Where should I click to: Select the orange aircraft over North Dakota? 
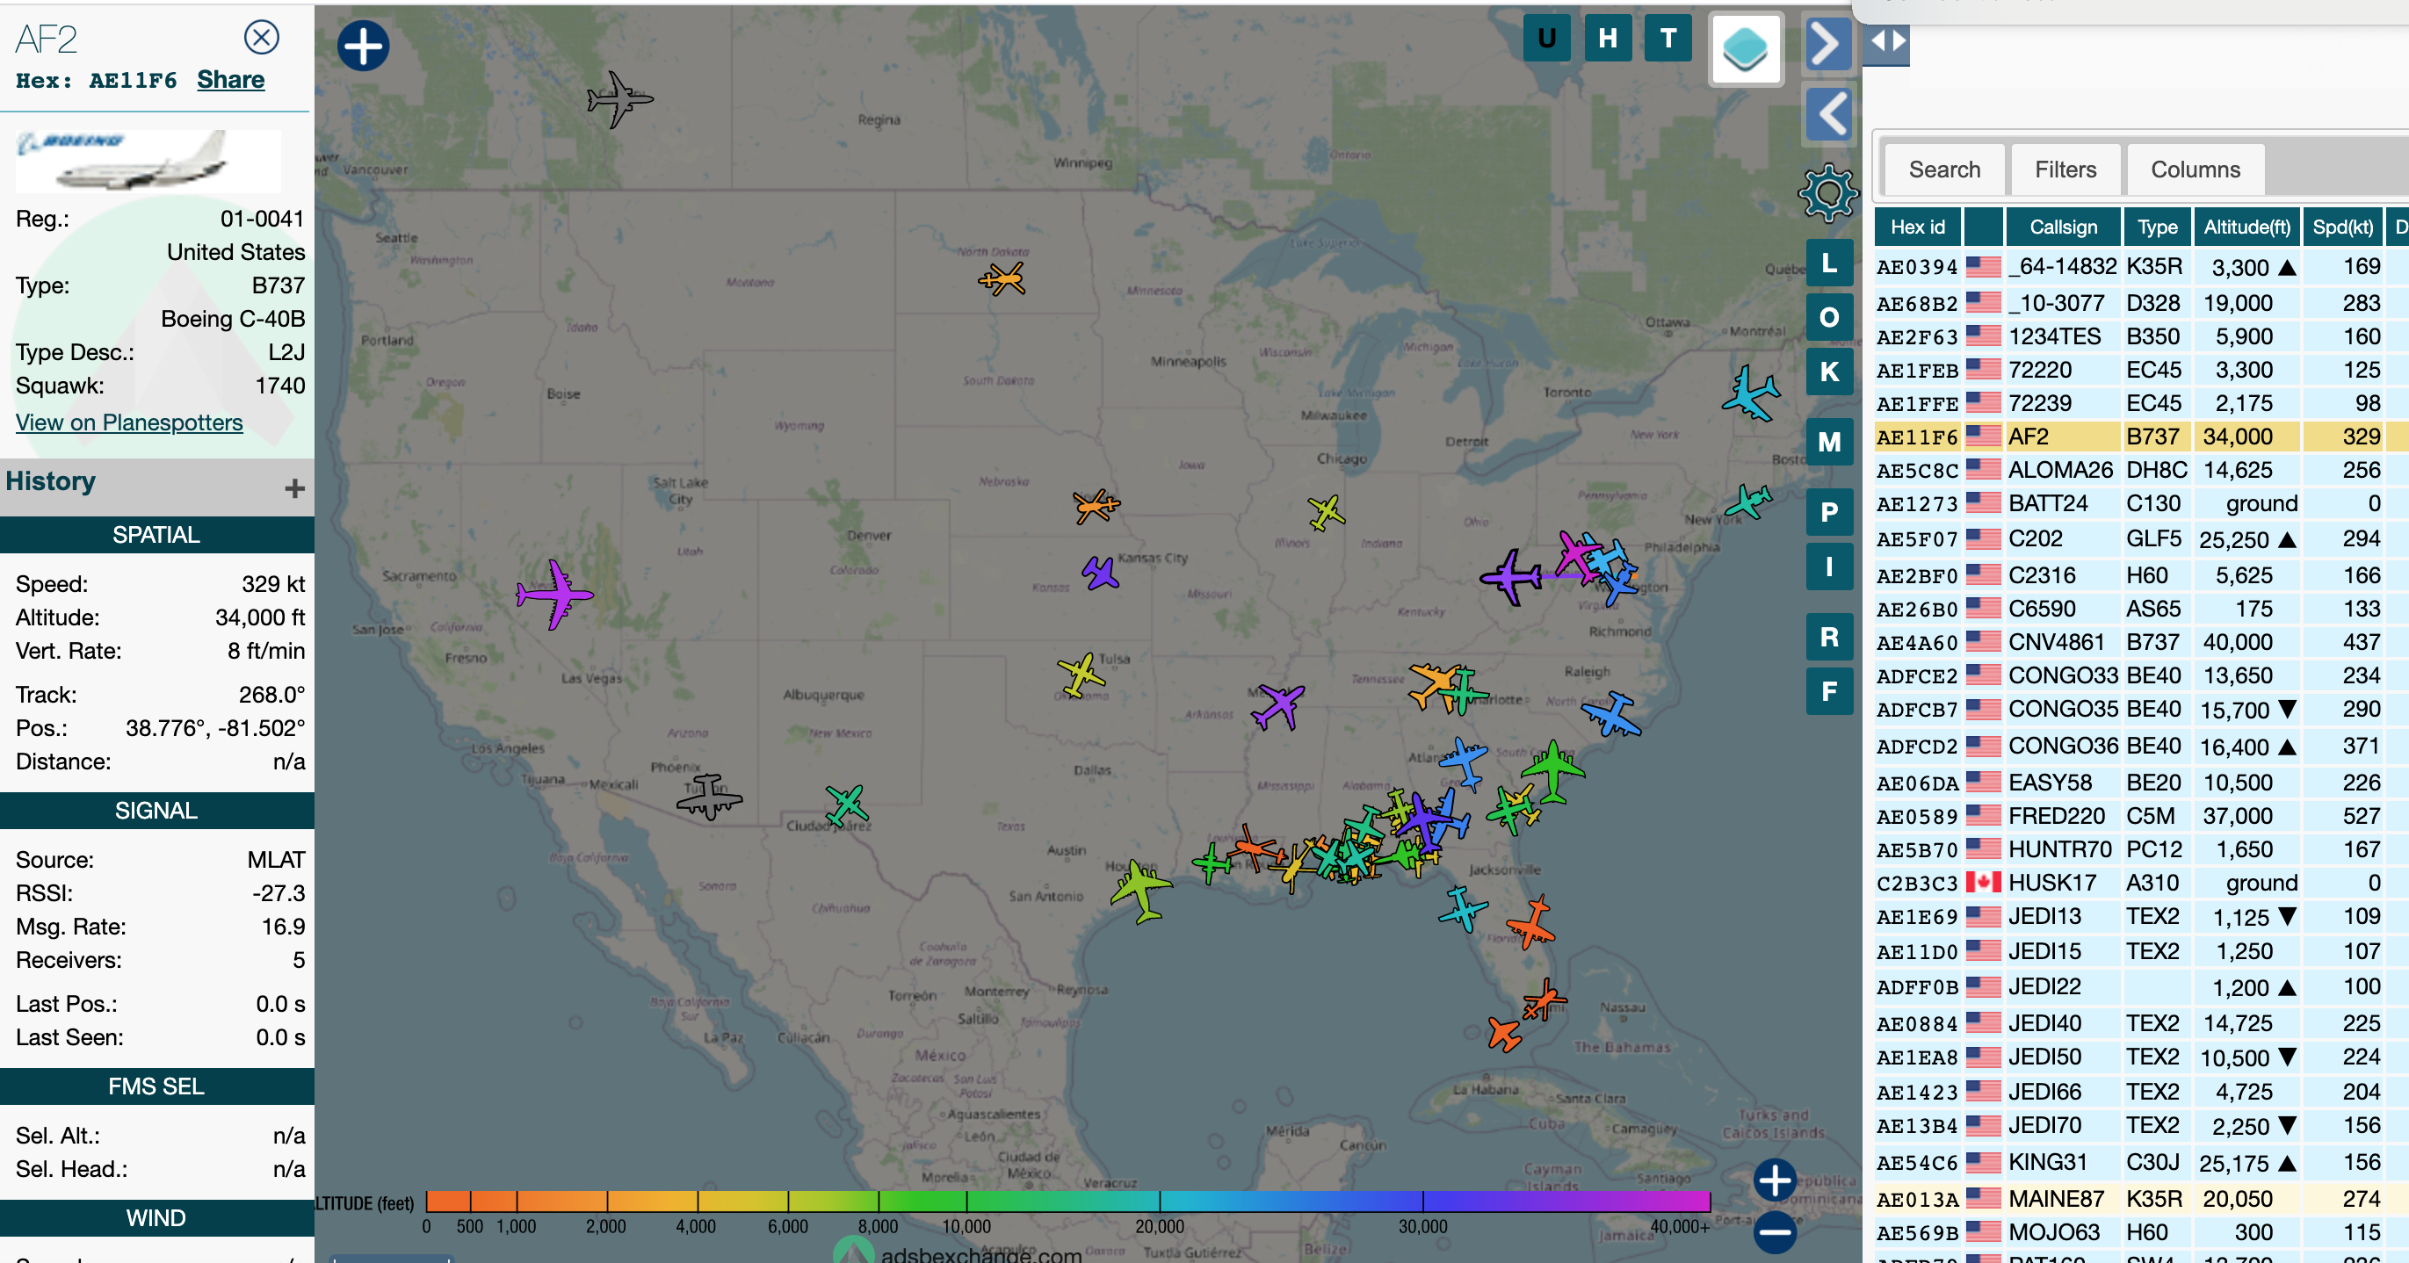tap(1002, 278)
